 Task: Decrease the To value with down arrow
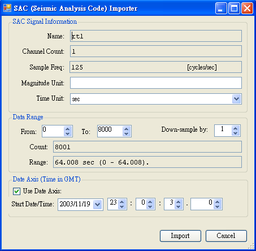[127, 133]
